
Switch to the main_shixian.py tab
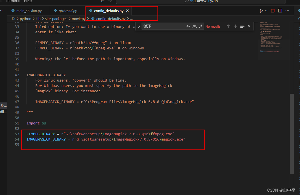click(29, 11)
